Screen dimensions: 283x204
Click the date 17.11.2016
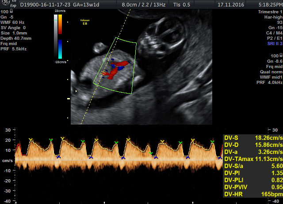click(x=231, y=5)
